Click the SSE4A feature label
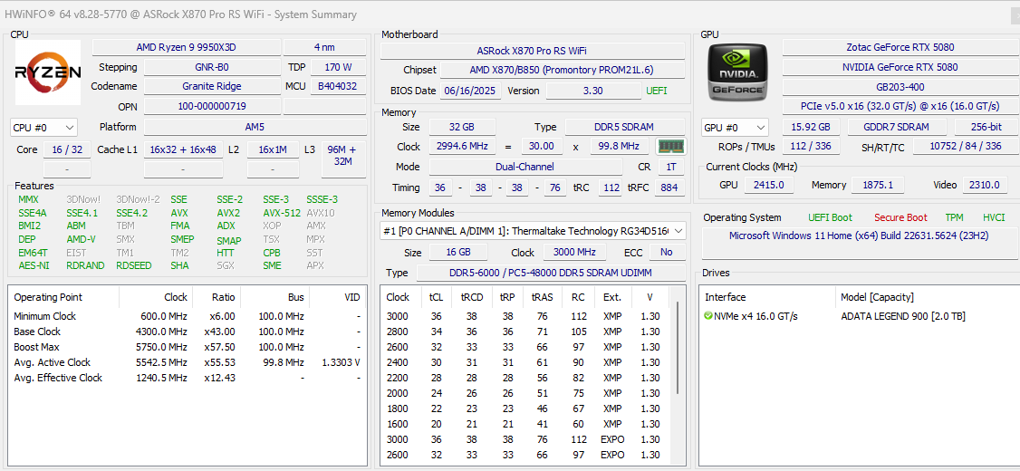Viewport: 1020px width, 471px height. click(x=33, y=213)
